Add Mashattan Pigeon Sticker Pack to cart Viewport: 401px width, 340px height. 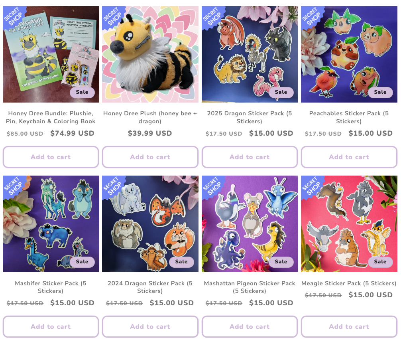[250, 326]
